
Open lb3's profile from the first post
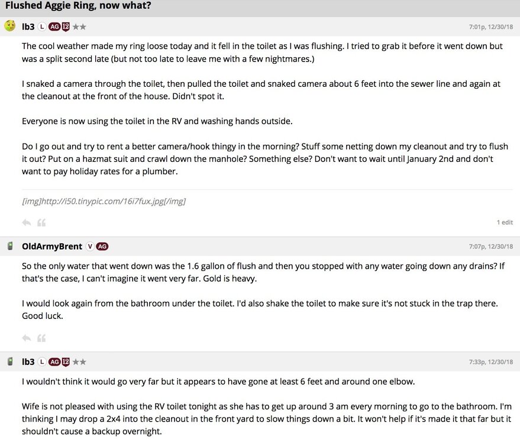click(28, 27)
